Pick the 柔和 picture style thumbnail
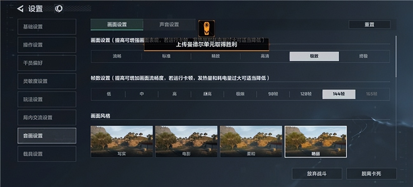 pos(251,142)
